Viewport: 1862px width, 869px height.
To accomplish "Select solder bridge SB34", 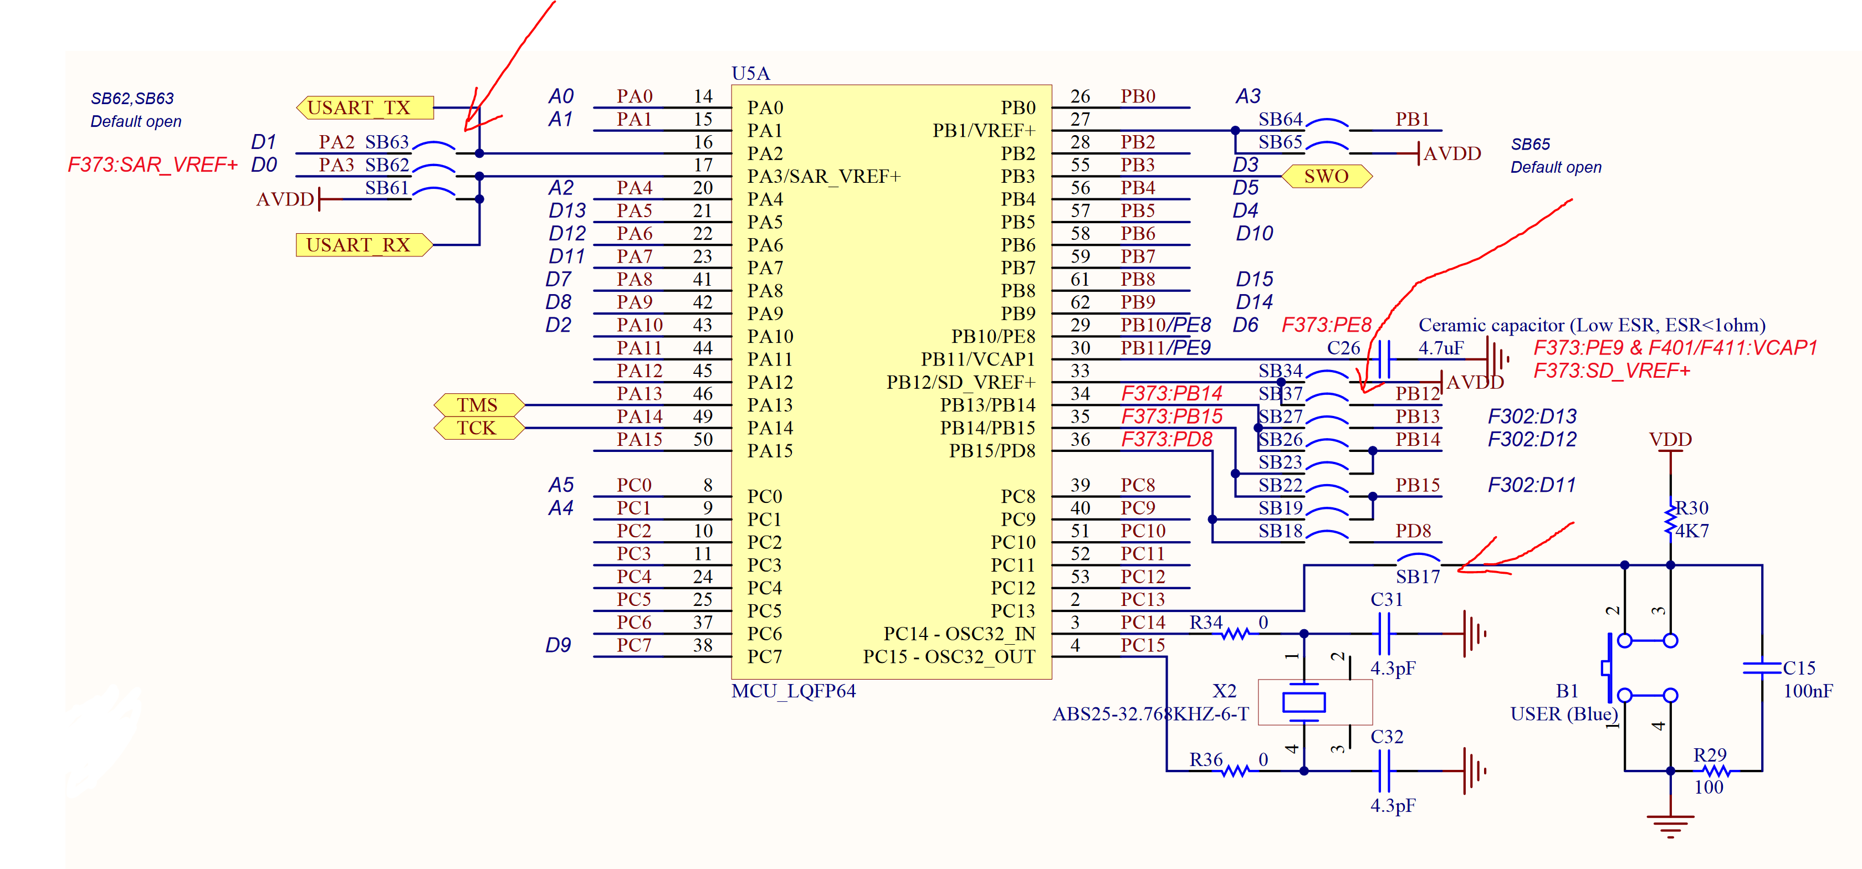I will [x=1327, y=376].
